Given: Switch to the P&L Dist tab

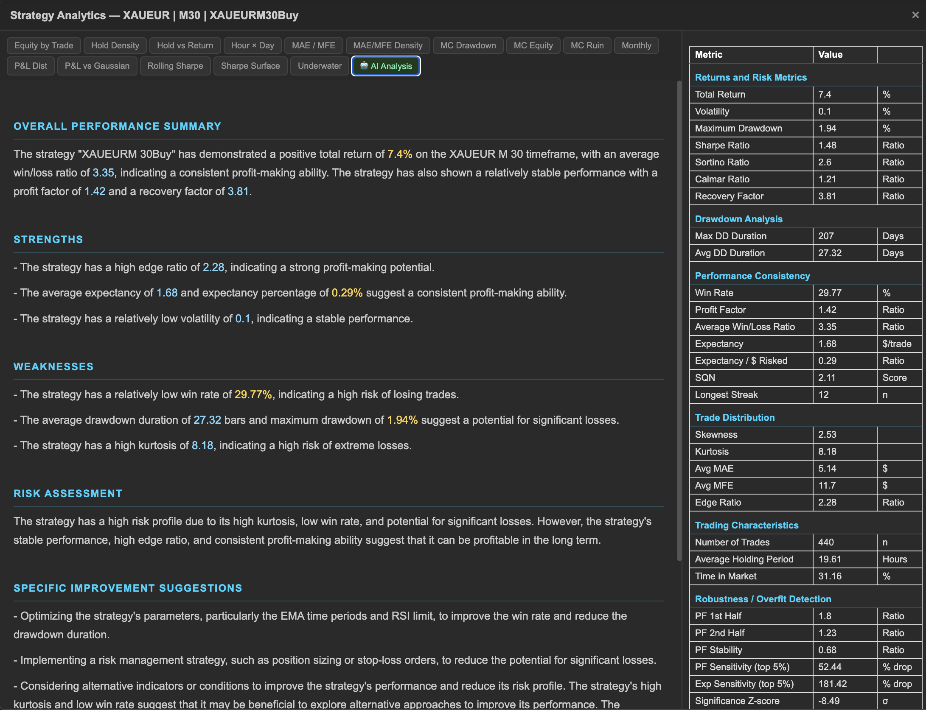Looking at the screenshot, I should tap(30, 66).
